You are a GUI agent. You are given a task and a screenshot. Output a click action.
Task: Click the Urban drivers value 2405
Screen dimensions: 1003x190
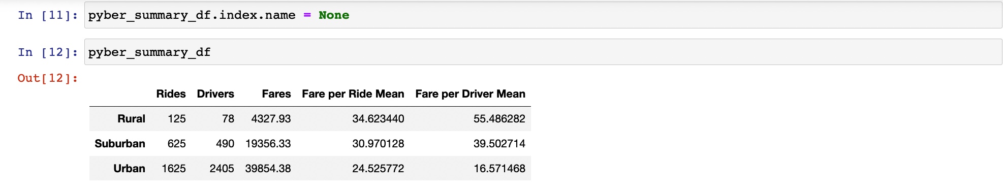tap(222, 169)
